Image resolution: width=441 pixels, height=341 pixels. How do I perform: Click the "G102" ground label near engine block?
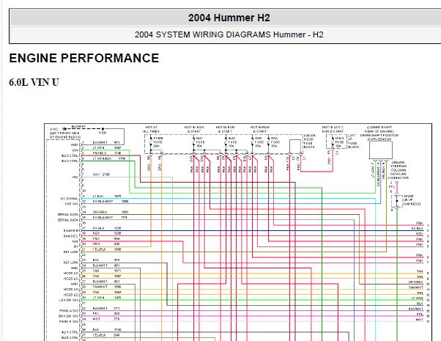coord(53,129)
